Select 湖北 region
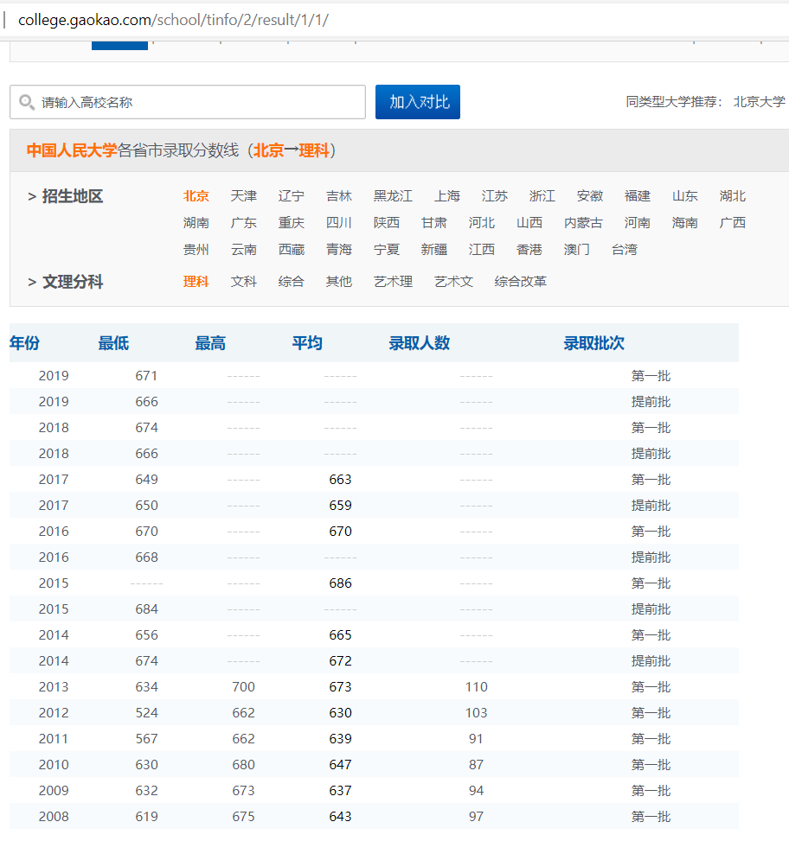This screenshot has height=841, width=789. pos(733,196)
